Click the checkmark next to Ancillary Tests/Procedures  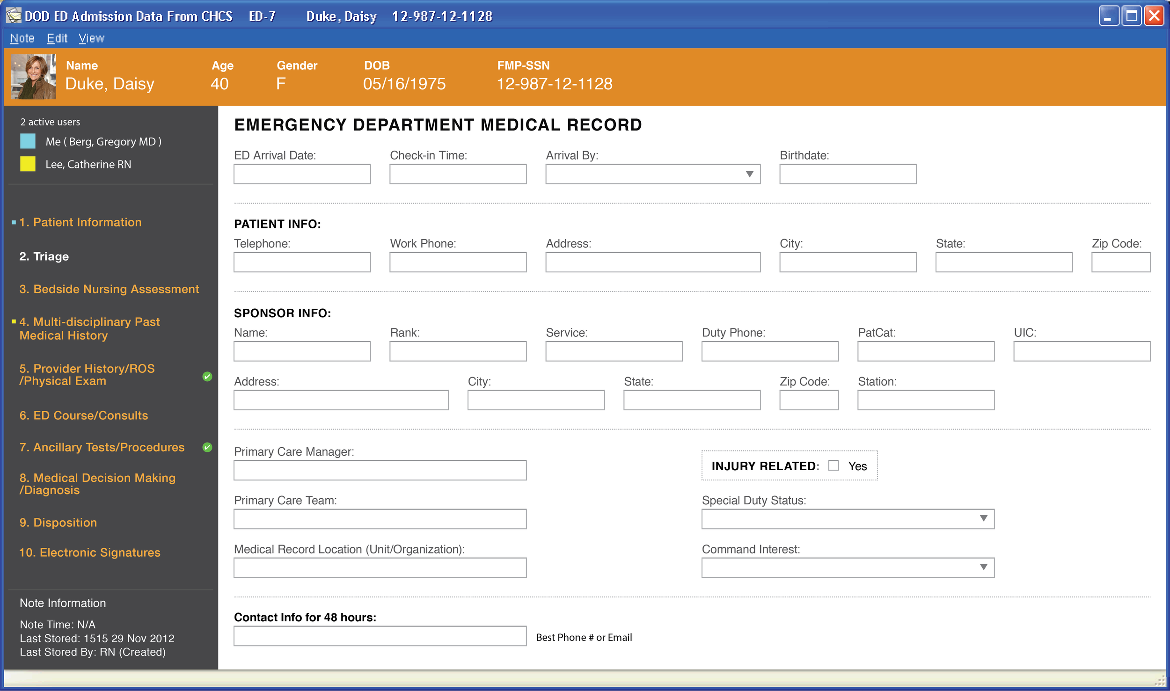tap(206, 447)
